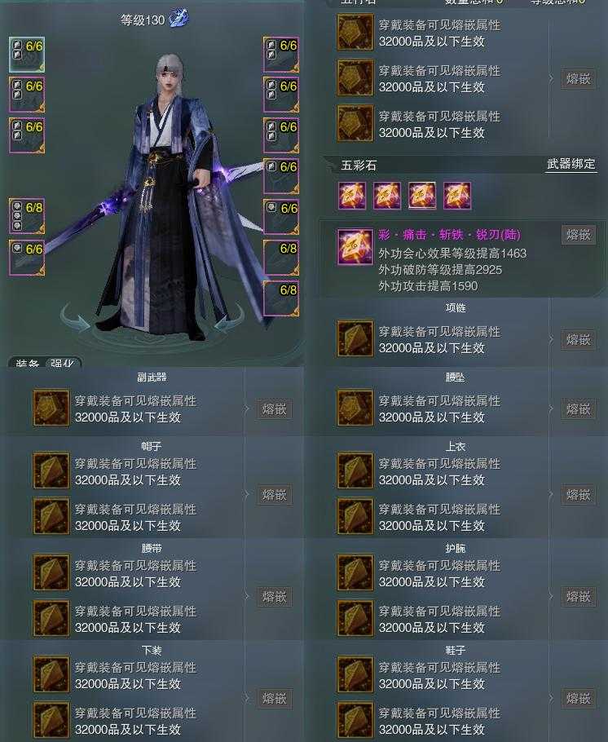Click the 熔嵌 button for 五彩石
The image size is (608, 742).
click(x=578, y=235)
